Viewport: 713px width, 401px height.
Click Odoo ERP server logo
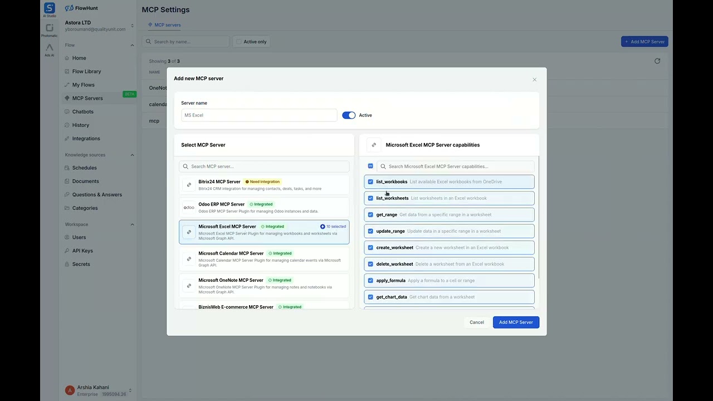pyautogui.click(x=189, y=208)
